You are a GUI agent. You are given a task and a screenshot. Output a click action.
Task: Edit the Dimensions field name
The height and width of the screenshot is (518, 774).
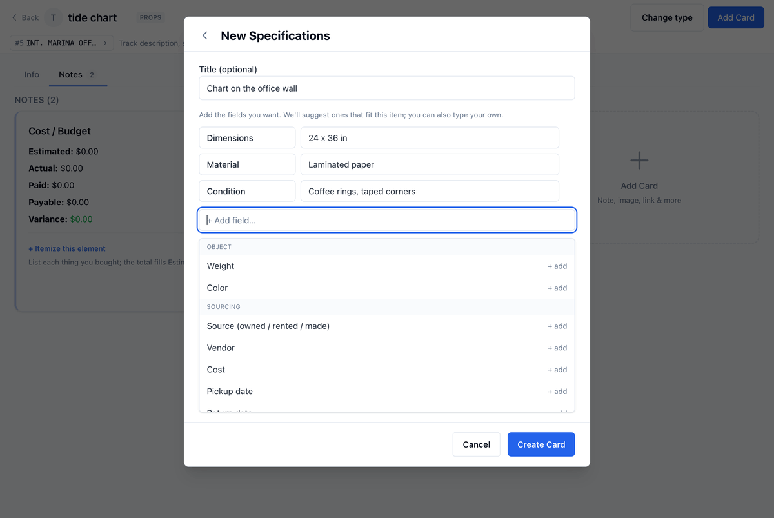click(247, 138)
